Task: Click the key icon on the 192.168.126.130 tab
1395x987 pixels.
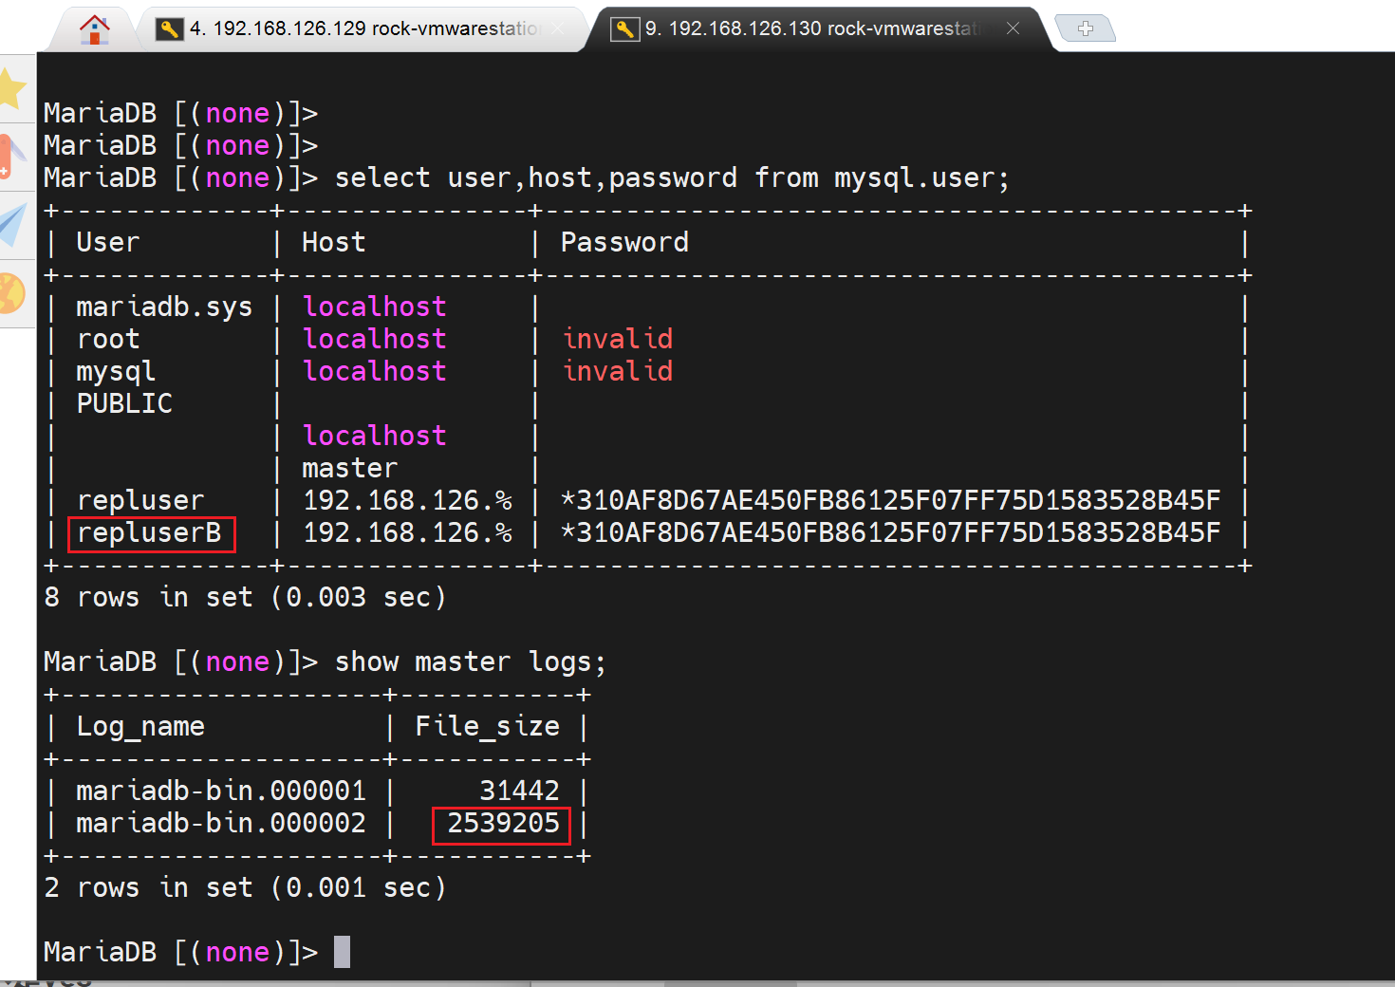Action: tap(624, 29)
